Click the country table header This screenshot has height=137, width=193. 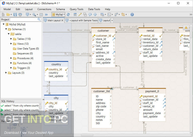(x=56, y=64)
